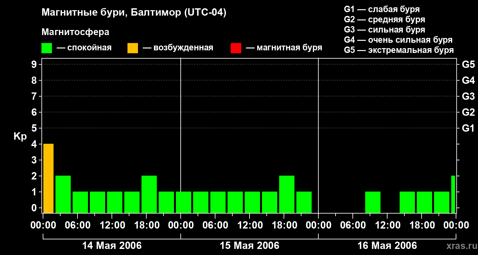
Task: Click the green 'спокойная' legend swatch
Action: point(47,48)
